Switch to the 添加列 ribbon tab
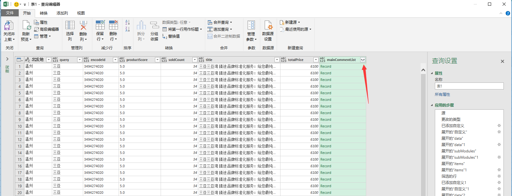 pyautogui.click(x=62, y=13)
